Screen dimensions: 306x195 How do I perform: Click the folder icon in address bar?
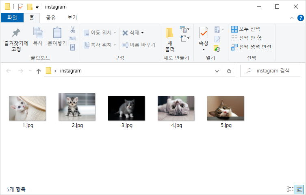click(x=48, y=70)
